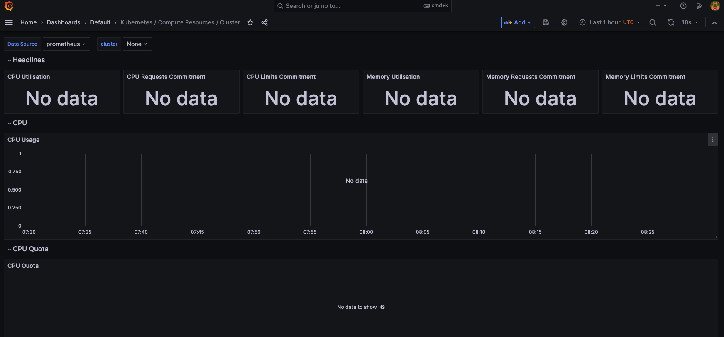Click the 08:00 time axis label
The image size is (724, 337).
click(x=366, y=232)
